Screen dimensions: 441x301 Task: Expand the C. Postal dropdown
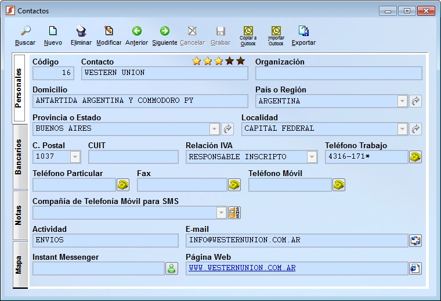75,157
